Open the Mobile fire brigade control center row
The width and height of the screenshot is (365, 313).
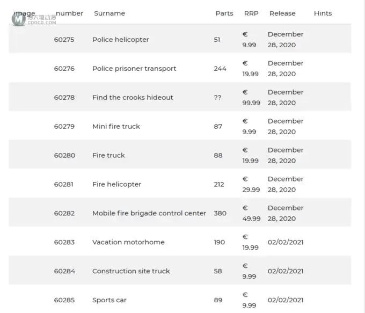pos(180,212)
